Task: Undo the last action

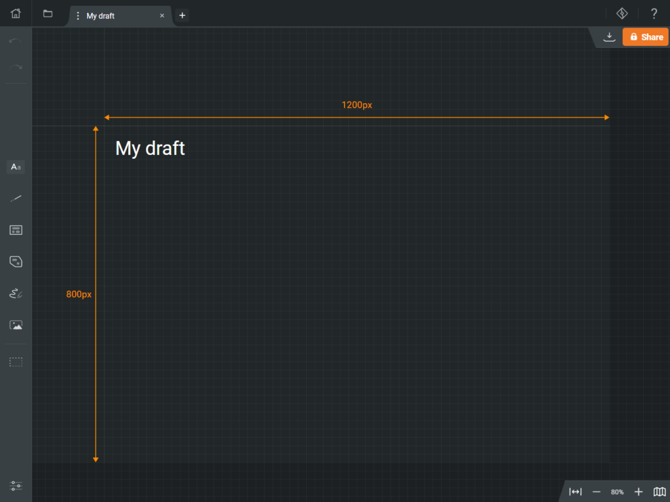Action: 16,41
